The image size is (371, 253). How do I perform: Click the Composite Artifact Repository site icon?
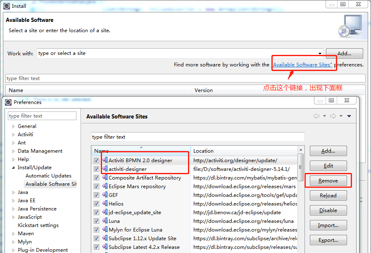click(105, 177)
